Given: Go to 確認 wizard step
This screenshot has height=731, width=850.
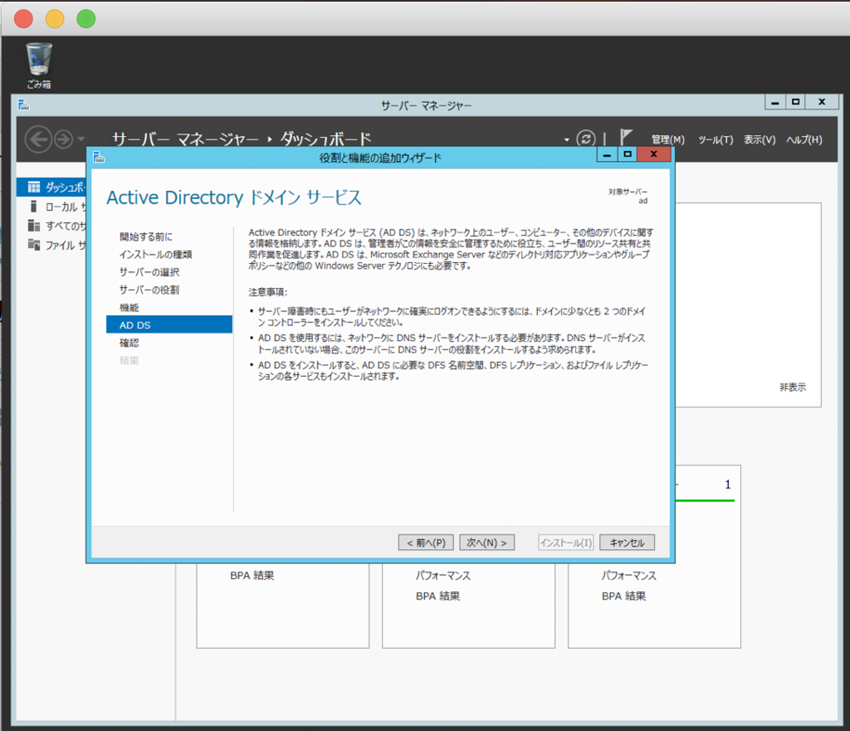Looking at the screenshot, I should 129,343.
